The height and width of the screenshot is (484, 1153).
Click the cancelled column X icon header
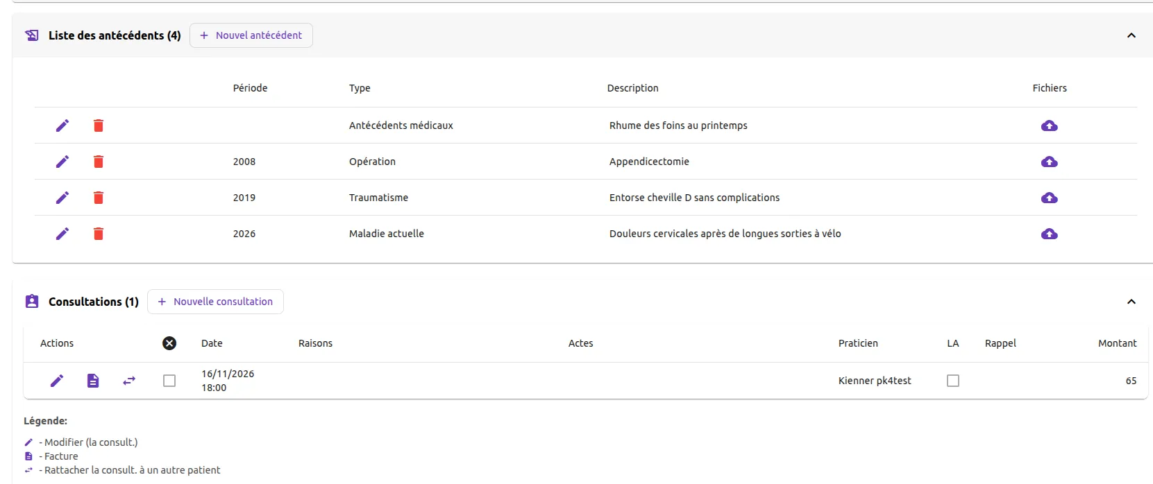pyautogui.click(x=169, y=343)
